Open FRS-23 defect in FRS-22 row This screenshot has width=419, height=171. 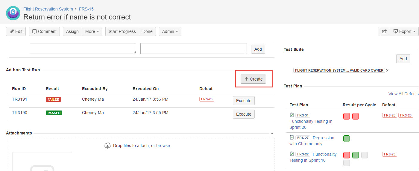click(x=390, y=154)
